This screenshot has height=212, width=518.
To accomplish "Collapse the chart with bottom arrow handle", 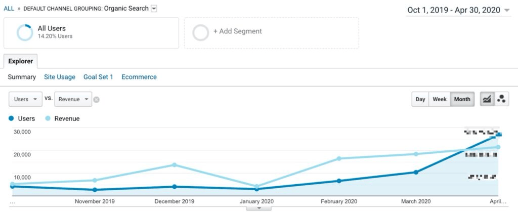I will [259, 208].
